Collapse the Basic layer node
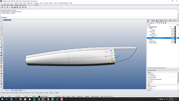Screen dimensions: 179x101 coord(149,29)
